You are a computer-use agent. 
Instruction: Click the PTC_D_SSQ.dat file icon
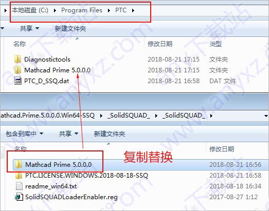(18, 81)
